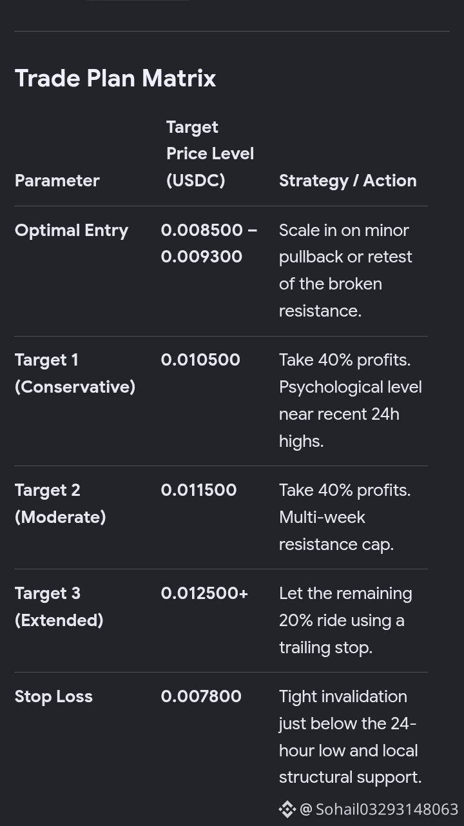Image resolution: width=464 pixels, height=826 pixels.
Task: Click the 0.012500+ price value
Action: point(204,593)
